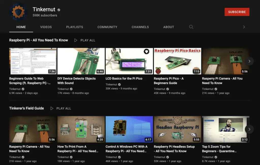Image resolution: width=260 pixels, height=165 pixels.
Task: Open the 5:56 camera thumbnail in Raspberry Pi row
Action: click(x=225, y=61)
